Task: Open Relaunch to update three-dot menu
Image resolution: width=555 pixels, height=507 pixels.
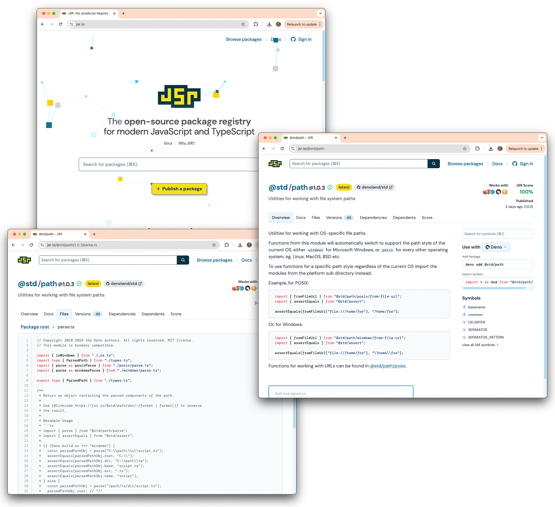Action: 541,149
